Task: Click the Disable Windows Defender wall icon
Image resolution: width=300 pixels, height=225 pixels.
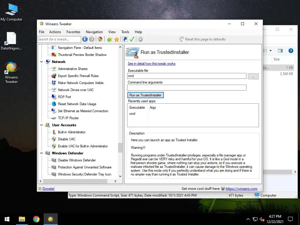Action: pyautogui.click(x=54, y=160)
